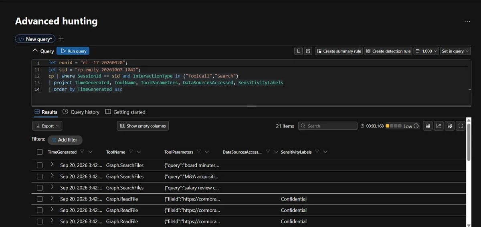Viewport: 481px width, 227px height.
Task: Check the row with query "board minutes"
Action: click(x=40, y=165)
